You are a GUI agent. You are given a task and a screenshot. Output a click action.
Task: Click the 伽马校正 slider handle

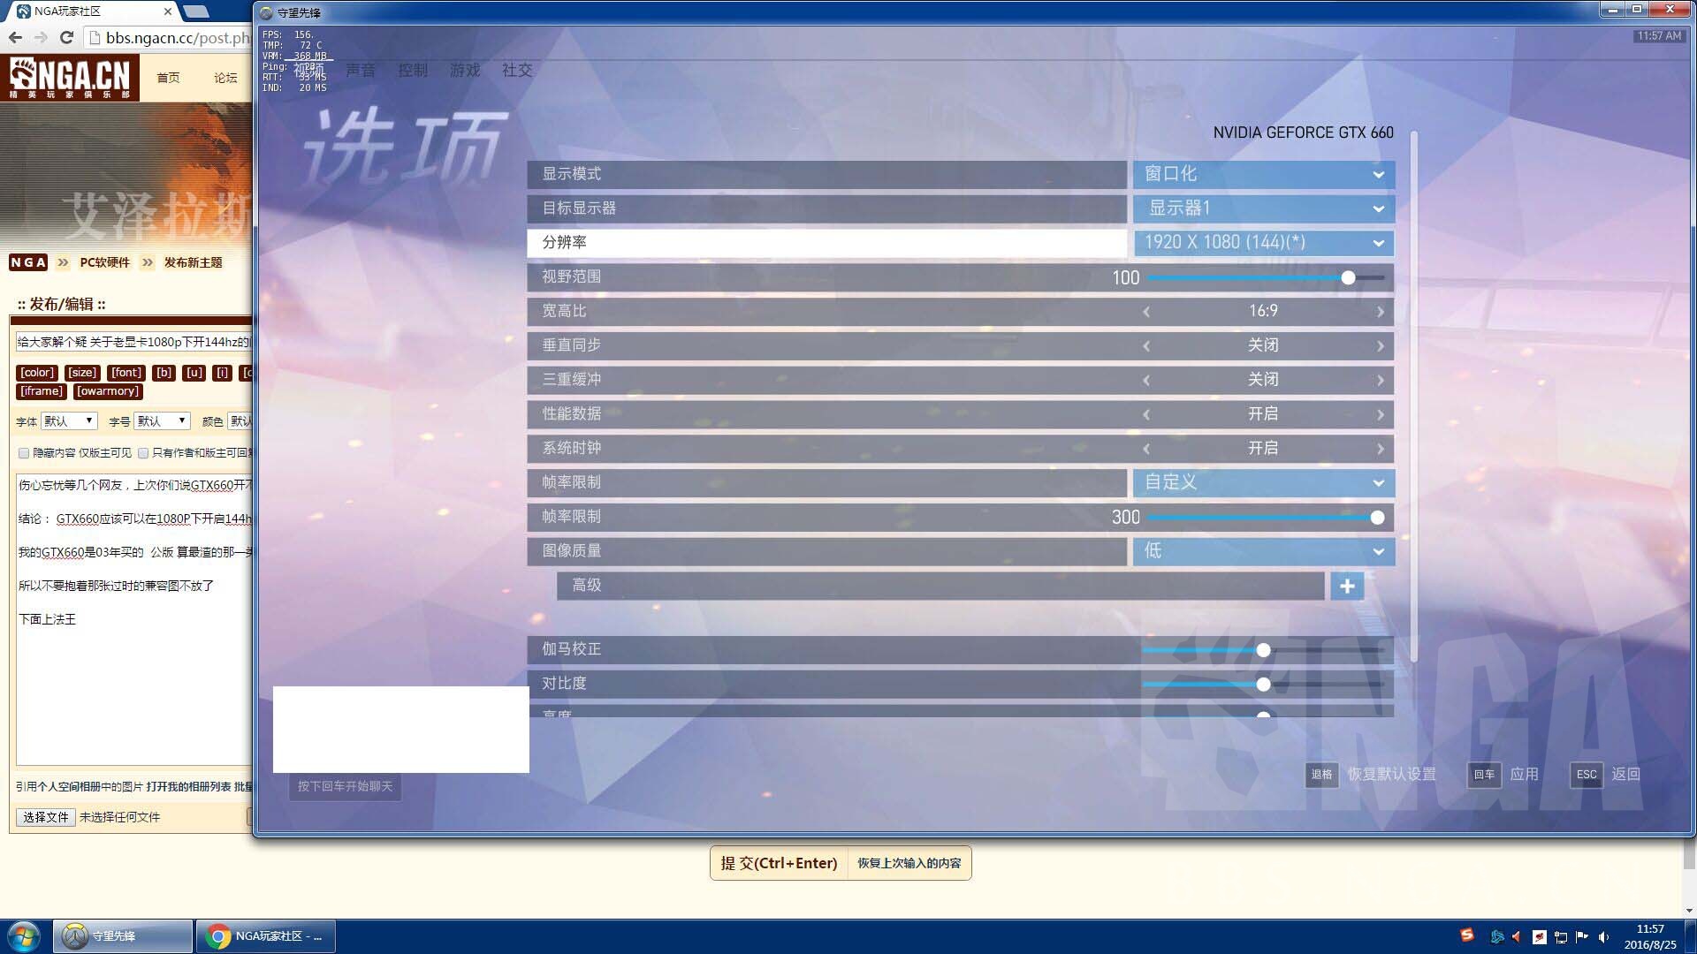tap(1264, 651)
